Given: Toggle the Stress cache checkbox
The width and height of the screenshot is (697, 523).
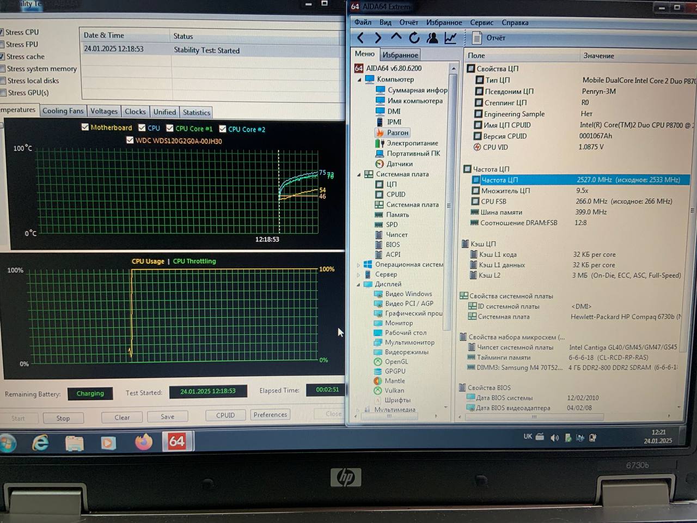Looking at the screenshot, I should [x=2, y=56].
